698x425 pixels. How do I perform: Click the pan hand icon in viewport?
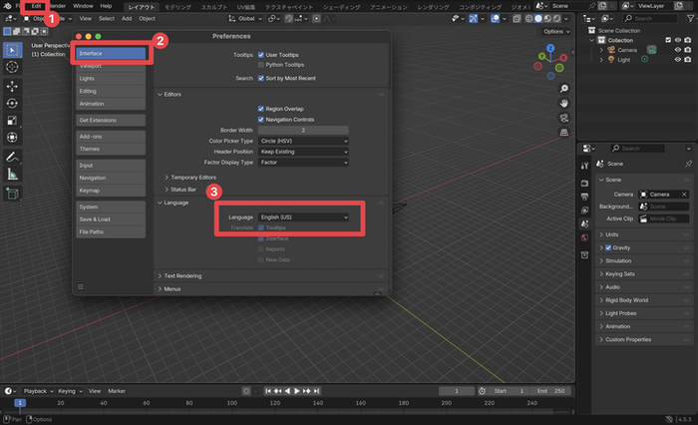click(x=563, y=103)
